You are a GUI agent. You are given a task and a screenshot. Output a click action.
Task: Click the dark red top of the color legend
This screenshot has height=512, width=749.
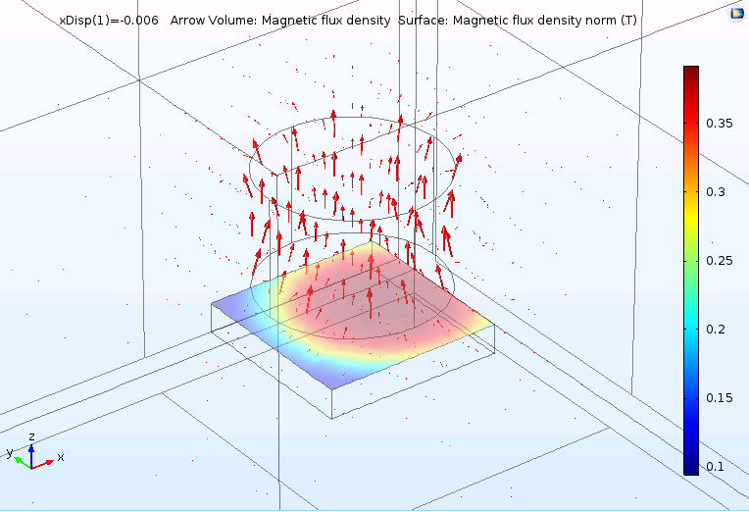(691, 74)
